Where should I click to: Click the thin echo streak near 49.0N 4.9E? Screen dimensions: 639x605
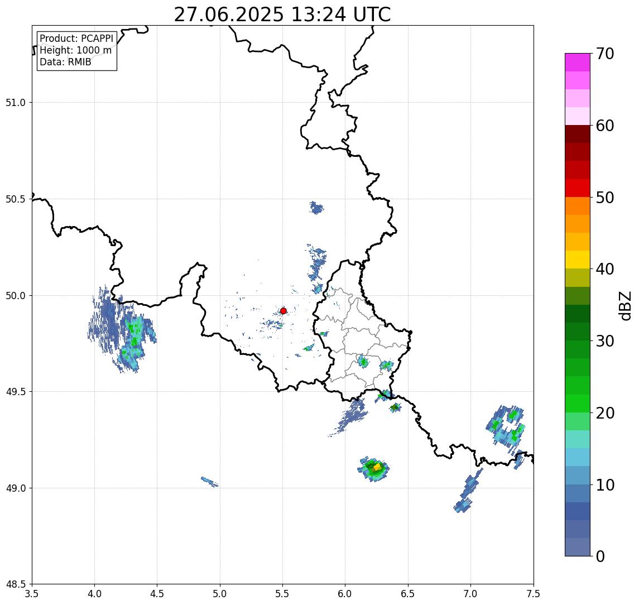210,482
